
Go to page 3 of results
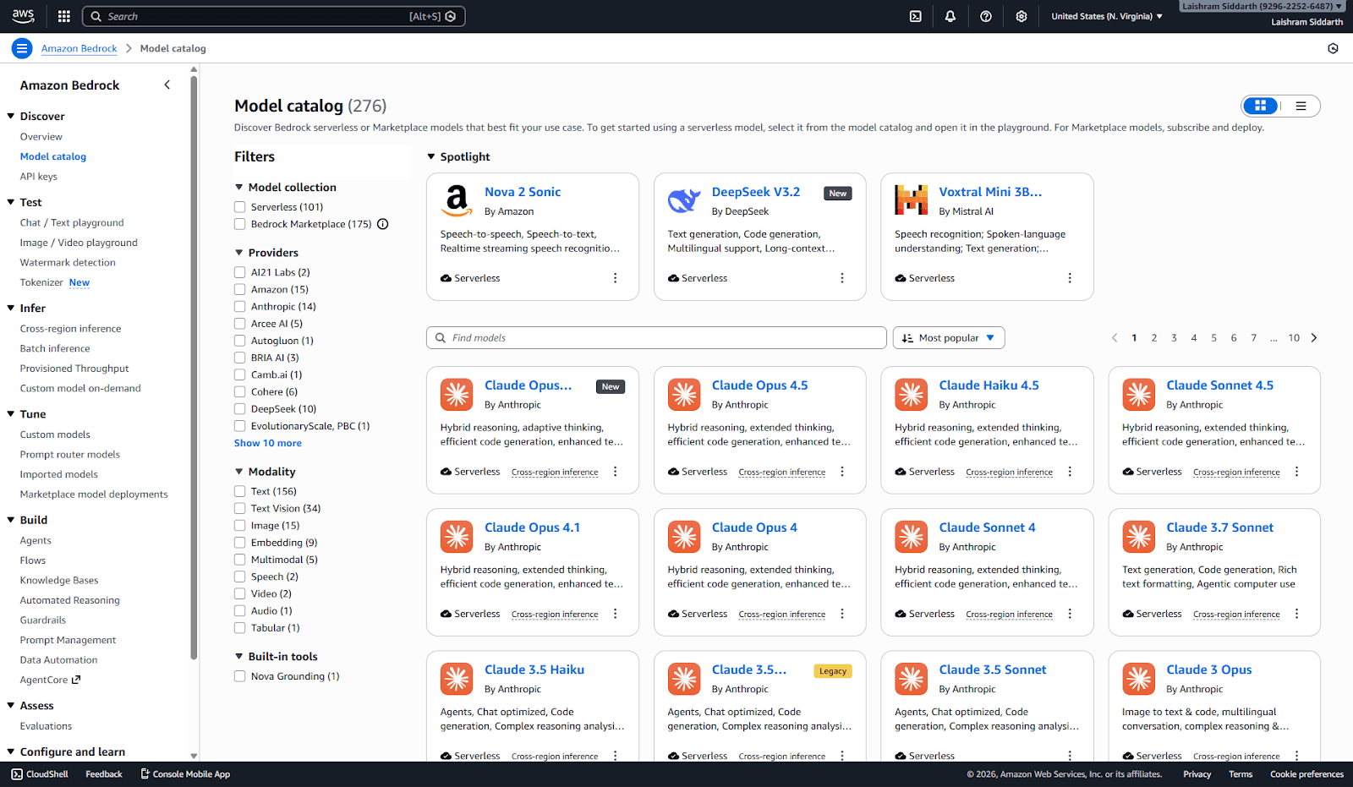[x=1174, y=337]
